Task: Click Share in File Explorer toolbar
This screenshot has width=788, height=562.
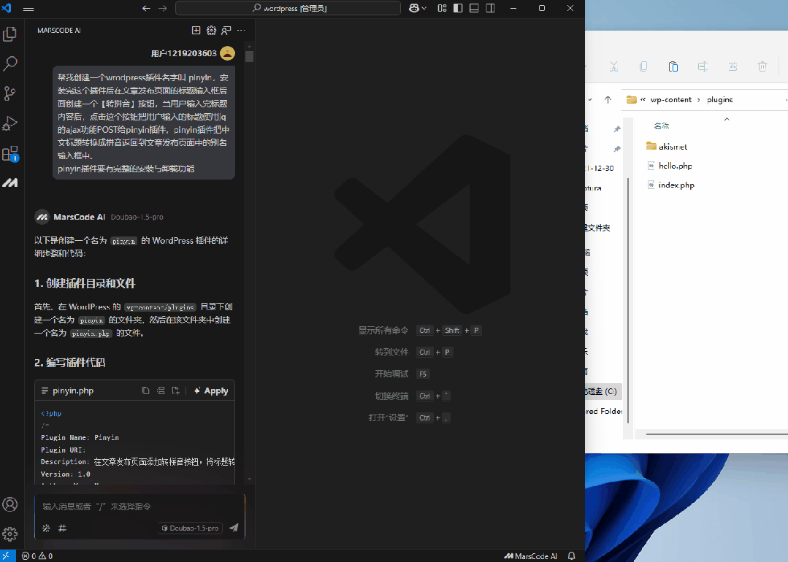Action: tap(732, 66)
